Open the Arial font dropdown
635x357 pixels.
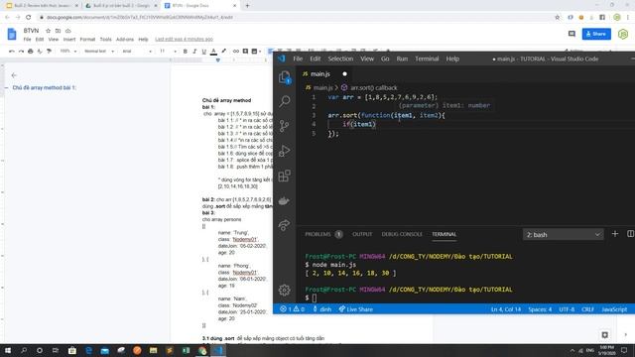pyautogui.click(x=137, y=52)
